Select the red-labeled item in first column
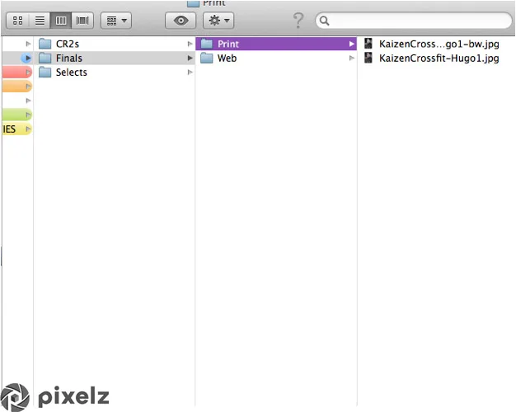Screen dimensions: 516x412 pos(17,72)
